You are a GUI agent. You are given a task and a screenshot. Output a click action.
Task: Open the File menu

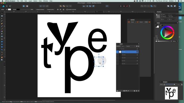(x=18, y=1)
